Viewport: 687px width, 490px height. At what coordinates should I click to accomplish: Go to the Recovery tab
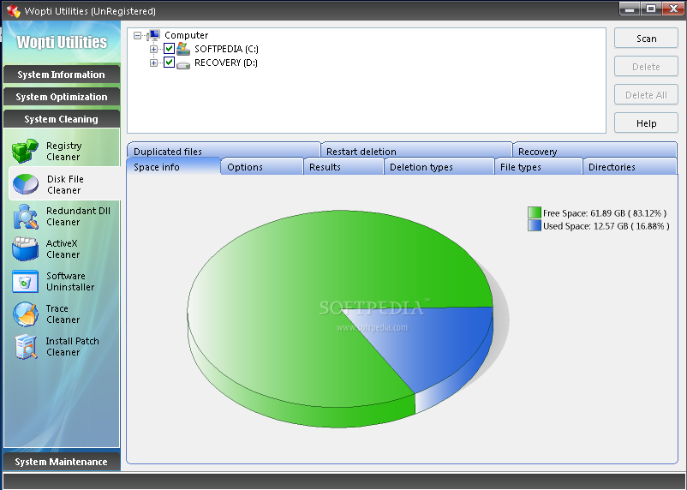point(594,151)
